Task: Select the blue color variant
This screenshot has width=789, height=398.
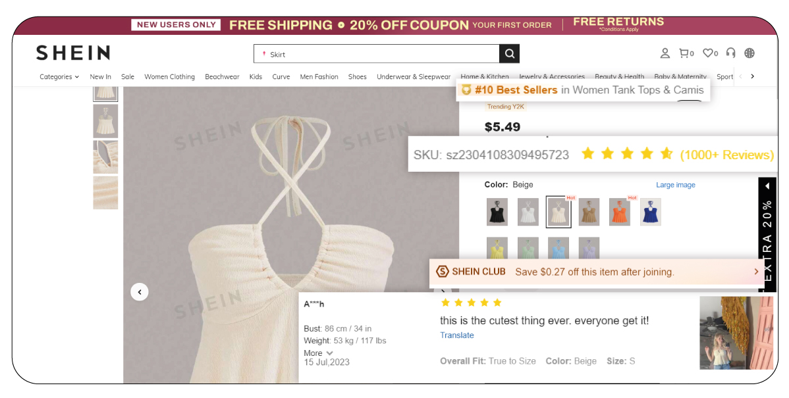Action: click(x=650, y=212)
